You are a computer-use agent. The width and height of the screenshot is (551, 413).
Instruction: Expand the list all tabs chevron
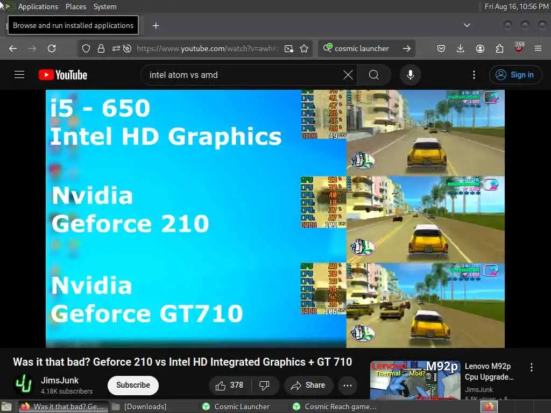(x=467, y=25)
